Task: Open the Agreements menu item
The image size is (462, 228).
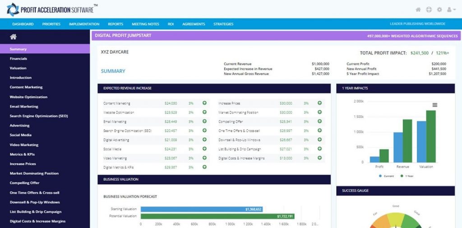Action: 194,24
